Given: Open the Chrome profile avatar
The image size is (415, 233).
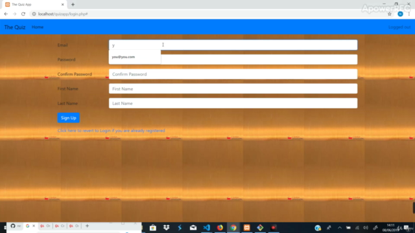Looking at the screenshot, I should (x=400, y=14).
